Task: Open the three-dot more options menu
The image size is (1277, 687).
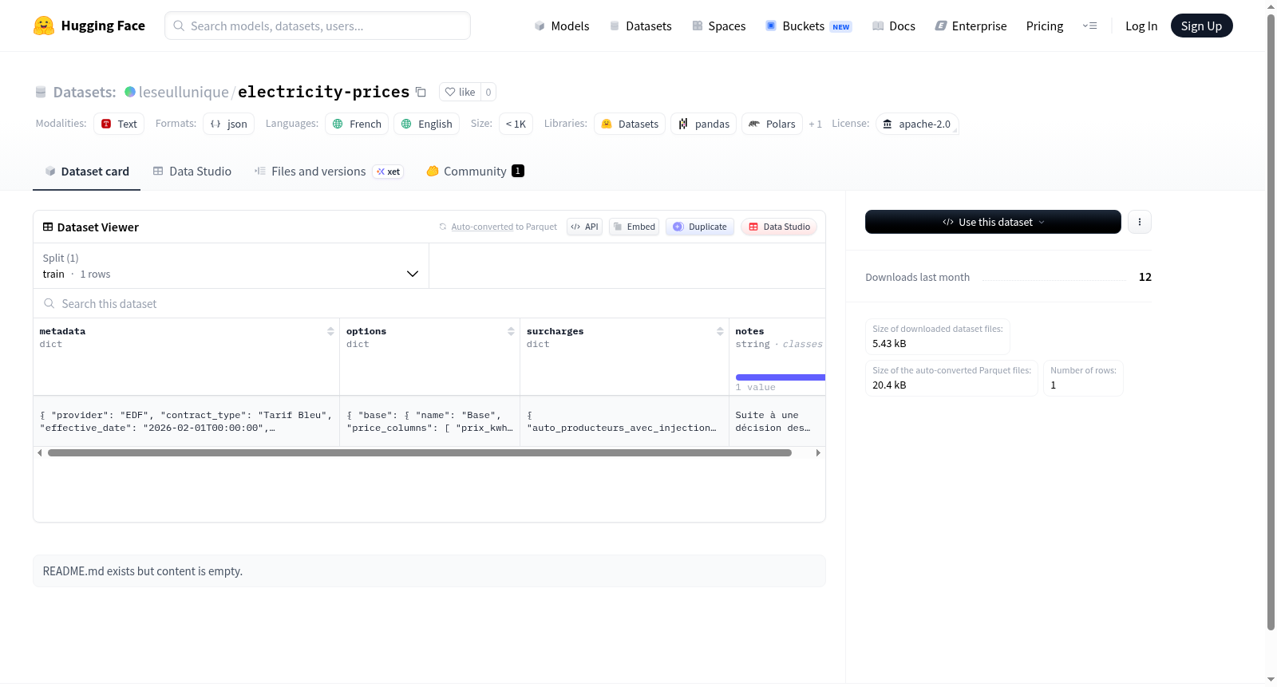Action: point(1140,222)
